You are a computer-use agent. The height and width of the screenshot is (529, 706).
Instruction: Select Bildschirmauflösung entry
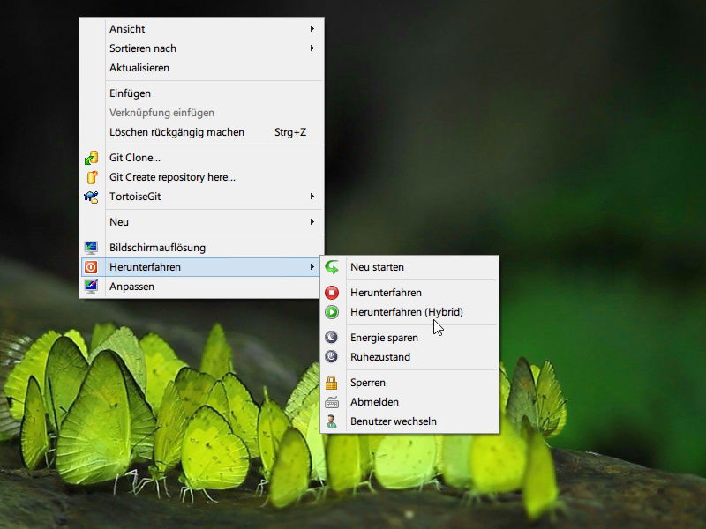click(x=201, y=248)
